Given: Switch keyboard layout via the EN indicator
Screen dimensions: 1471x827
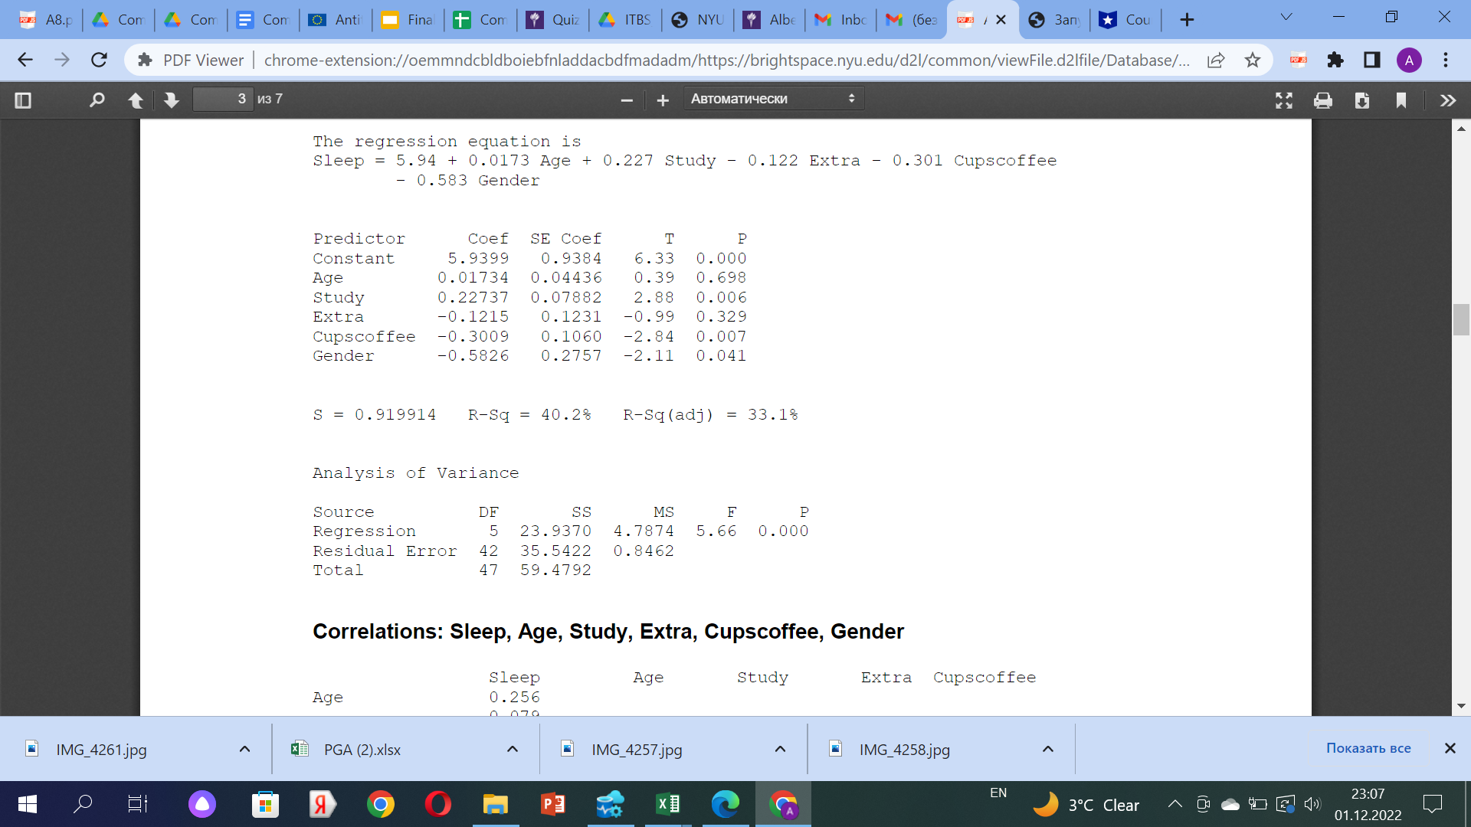Looking at the screenshot, I should [998, 793].
